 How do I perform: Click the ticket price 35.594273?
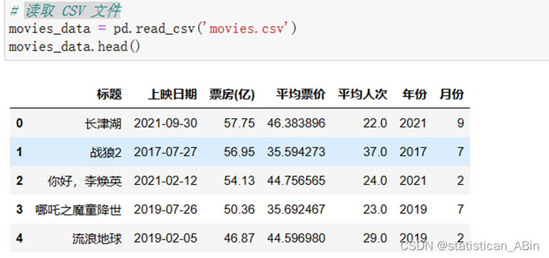coord(296,152)
